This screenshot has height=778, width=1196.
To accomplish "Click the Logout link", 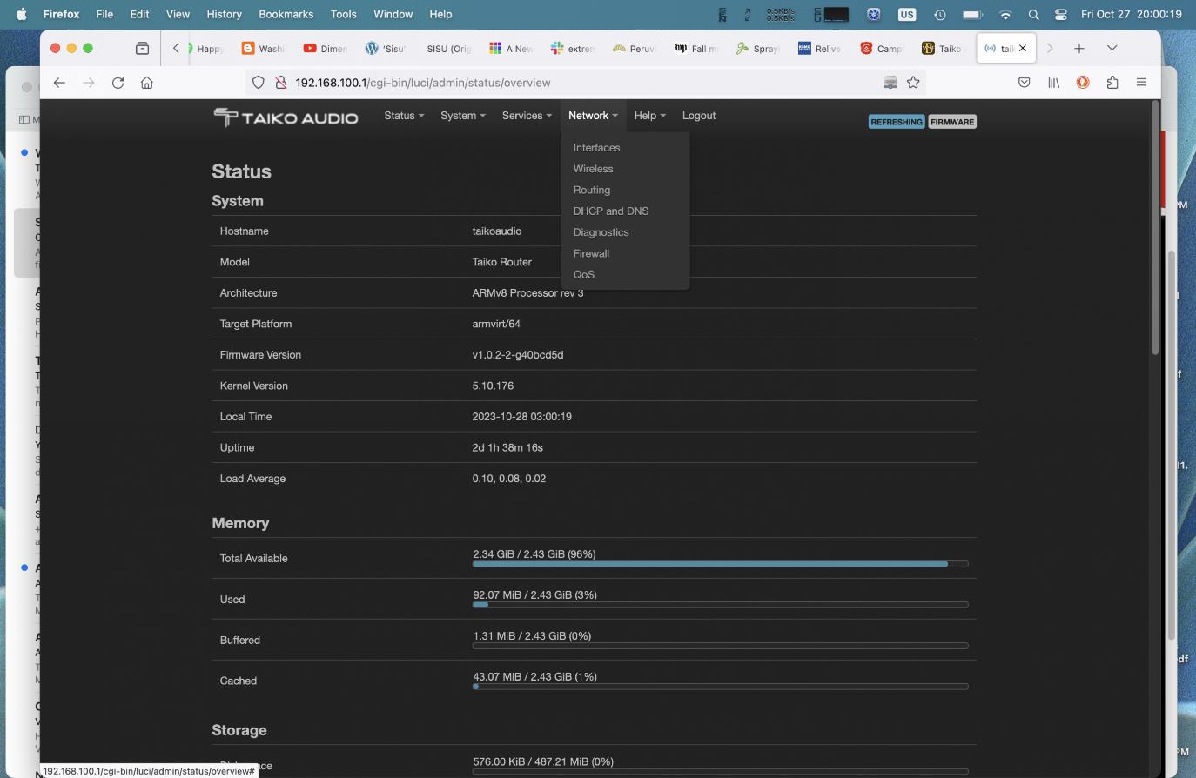I will click(698, 116).
